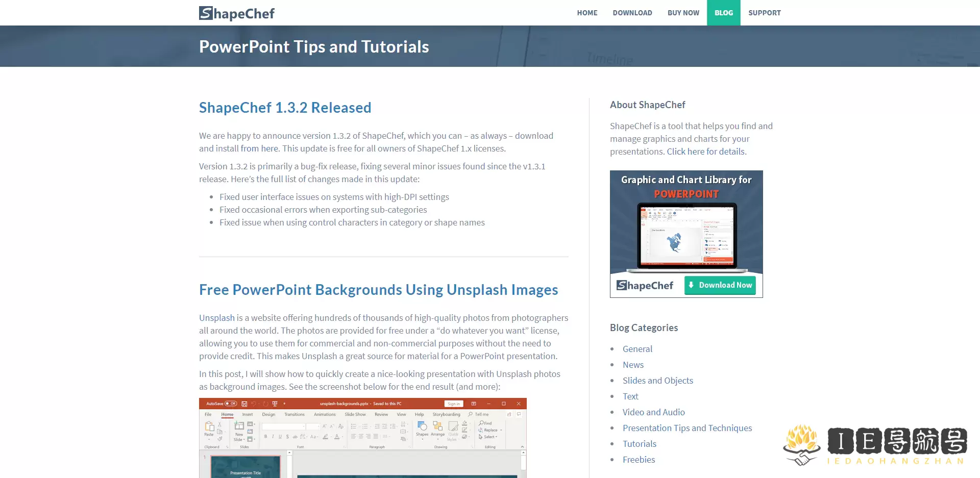
Task: Open the News blog category
Action: (x=633, y=365)
